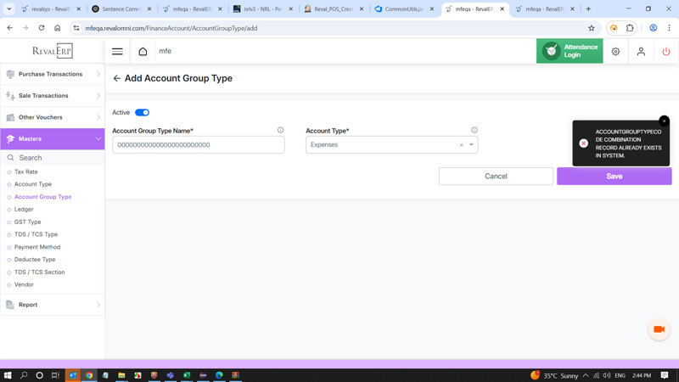Image resolution: width=679 pixels, height=382 pixels.
Task: Click the red power logout icon
Action: tap(666, 51)
